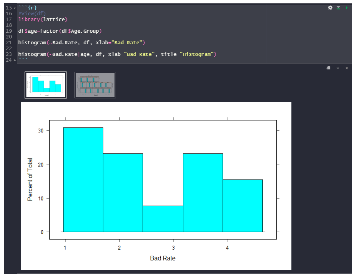The image size is (357, 275).
Task: Place cursor on library(lattice) line
Action: click(43, 19)
